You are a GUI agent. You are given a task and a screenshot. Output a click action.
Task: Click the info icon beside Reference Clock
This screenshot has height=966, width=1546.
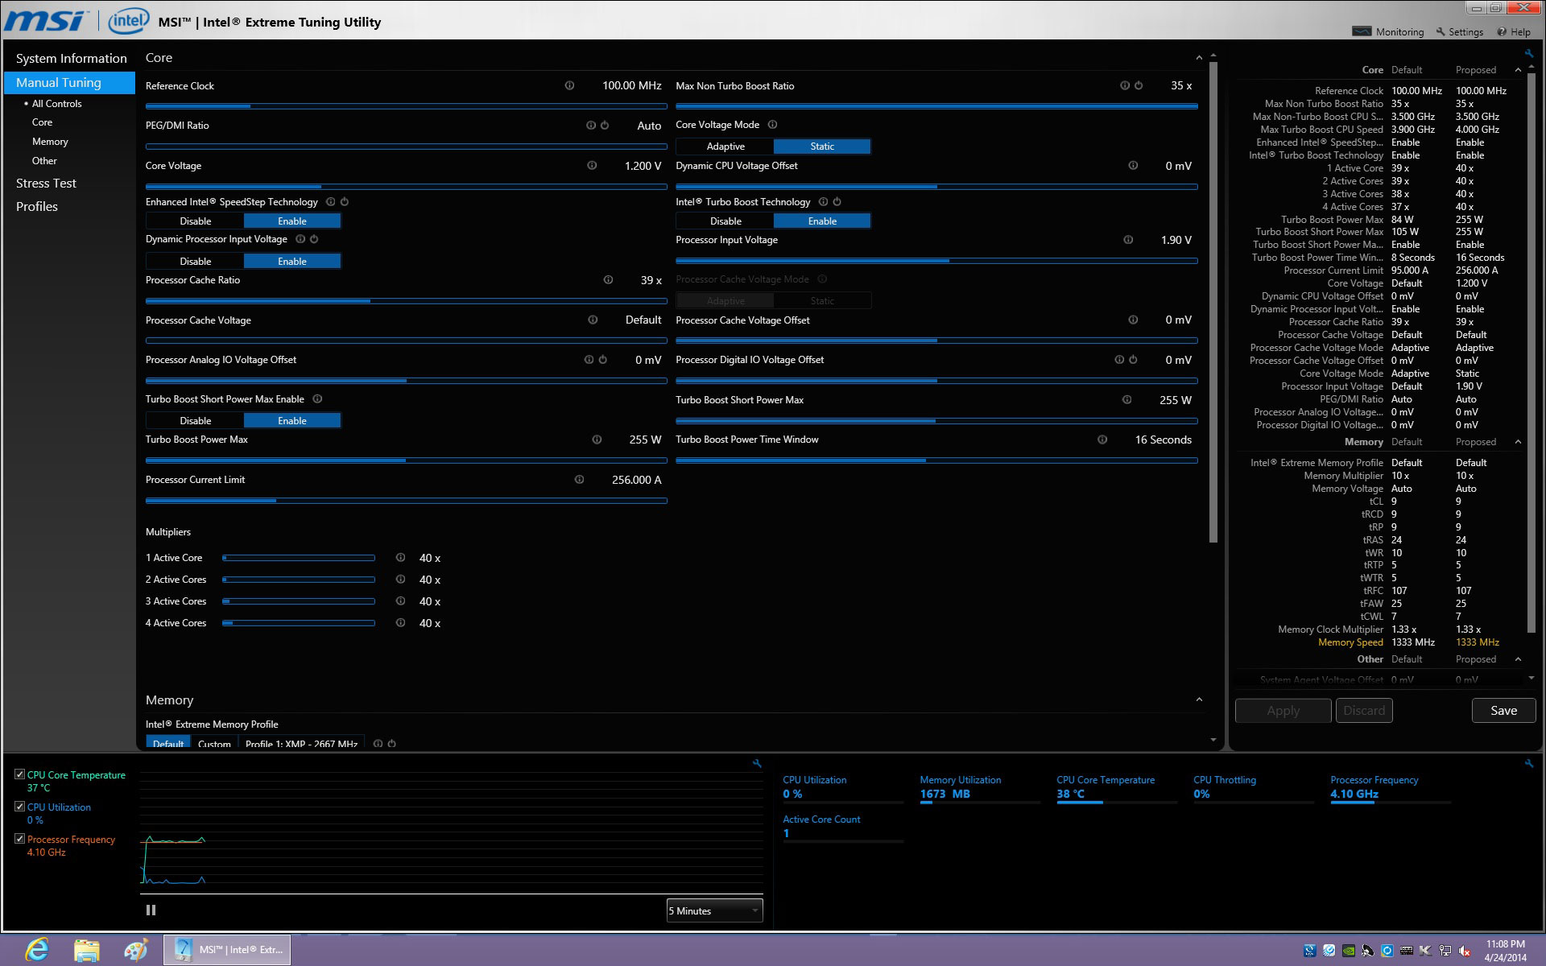click(571, 85)
